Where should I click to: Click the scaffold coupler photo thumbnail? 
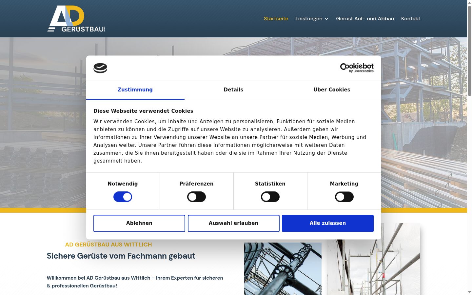(283, 269)
